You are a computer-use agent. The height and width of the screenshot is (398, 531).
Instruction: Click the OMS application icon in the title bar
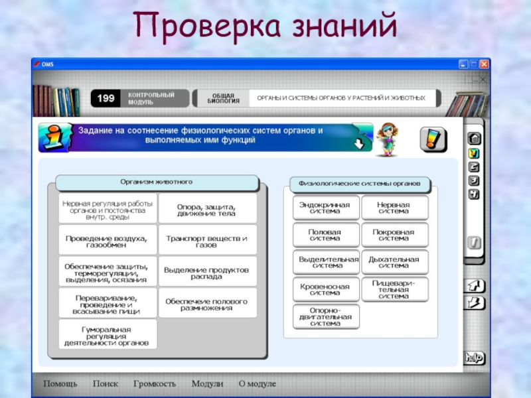pyautogui.click(x=37, y=64)
